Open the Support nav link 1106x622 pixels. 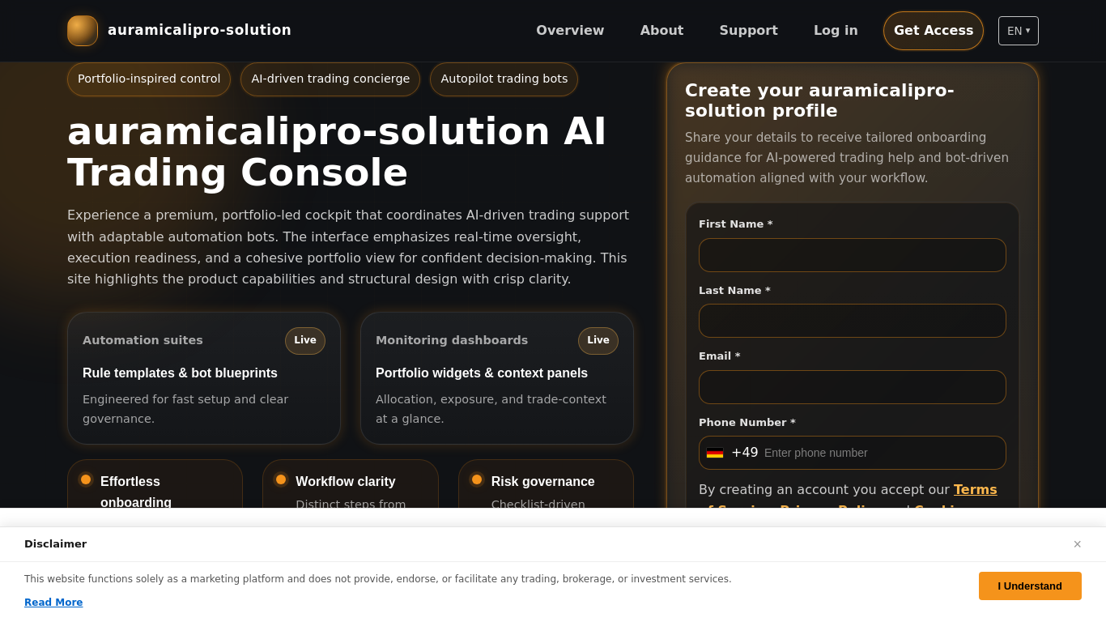pos(749,31)
